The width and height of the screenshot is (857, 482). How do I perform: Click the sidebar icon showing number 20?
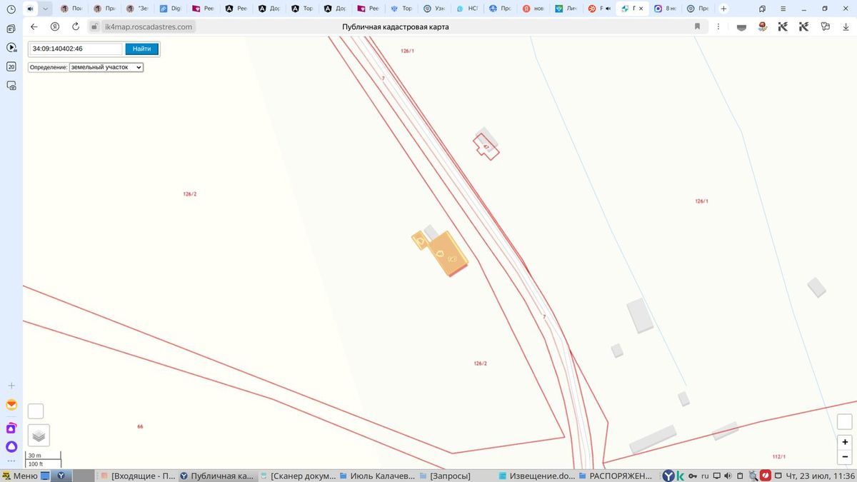pyautogui.click(x=11, y=66)
